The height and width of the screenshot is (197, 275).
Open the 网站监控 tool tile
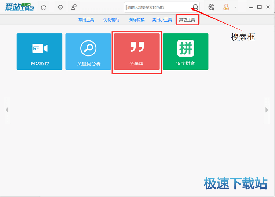tap(40, 52)
